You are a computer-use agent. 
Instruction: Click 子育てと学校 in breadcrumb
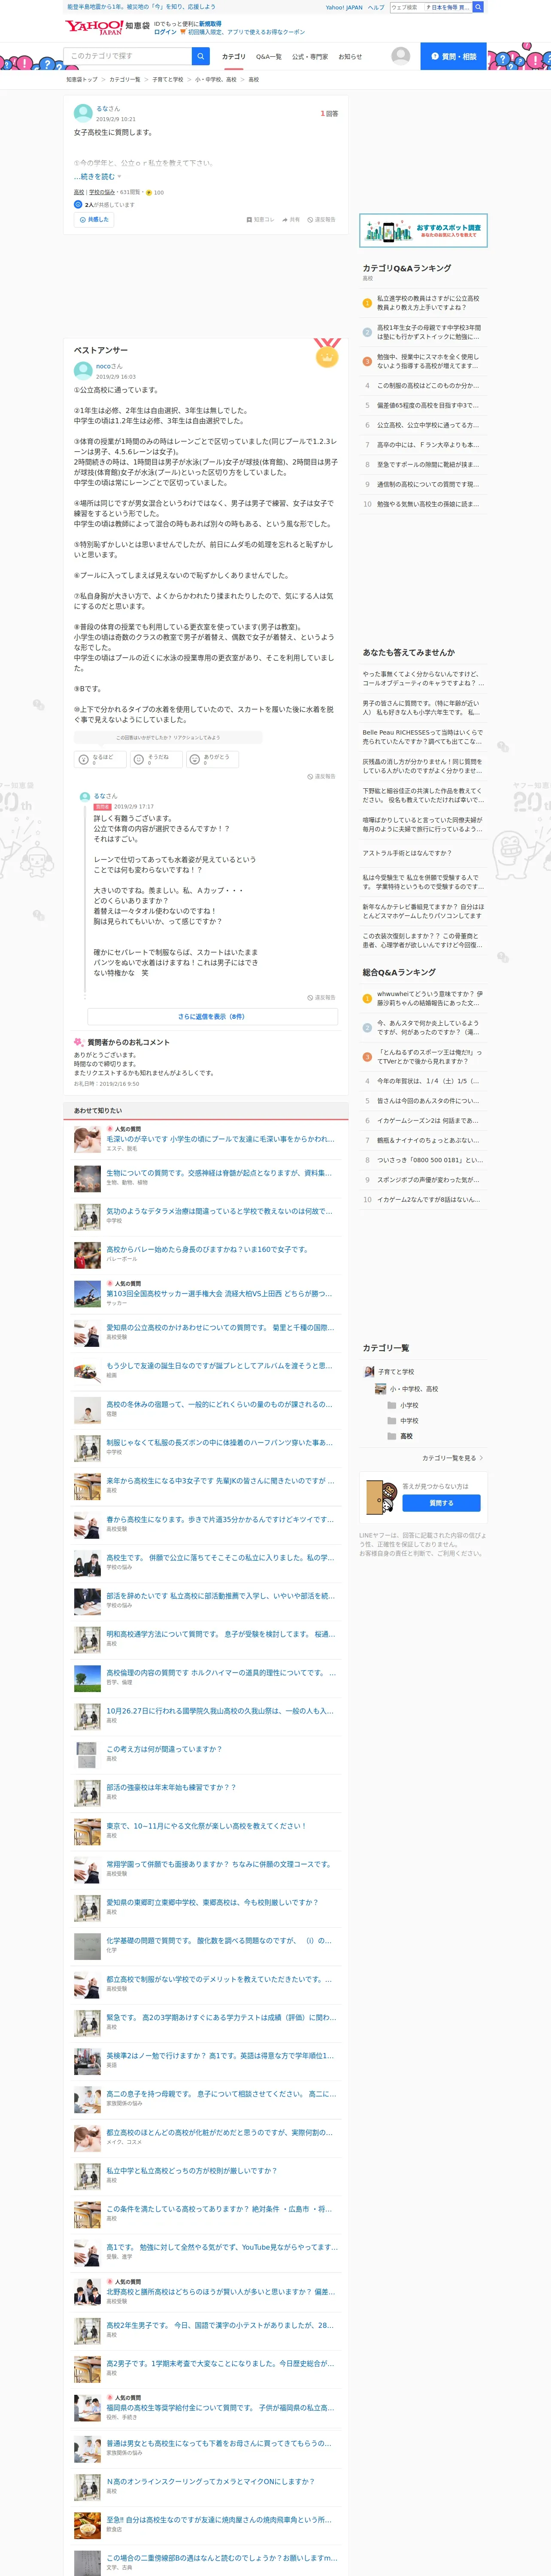click(x=168, y=79)
